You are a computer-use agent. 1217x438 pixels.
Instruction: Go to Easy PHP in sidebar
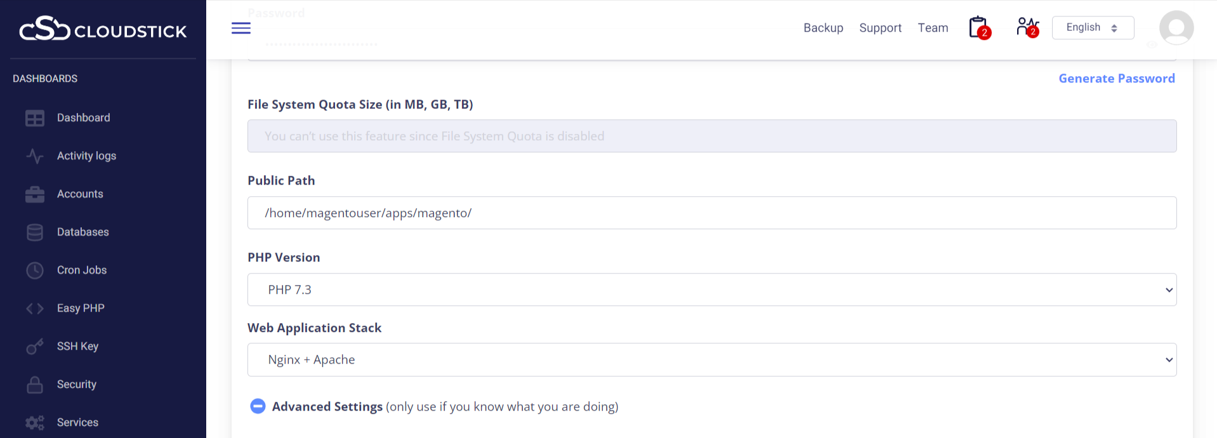81,309
